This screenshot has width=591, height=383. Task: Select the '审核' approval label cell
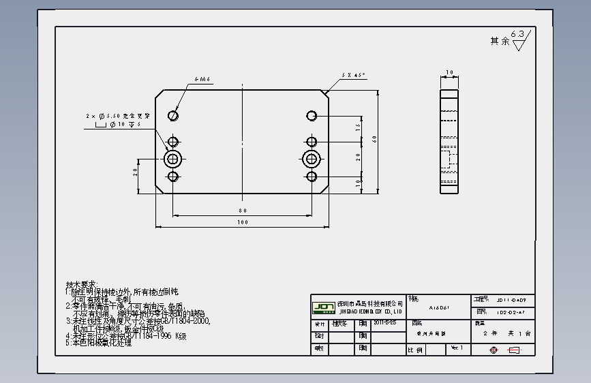(319, 348)
